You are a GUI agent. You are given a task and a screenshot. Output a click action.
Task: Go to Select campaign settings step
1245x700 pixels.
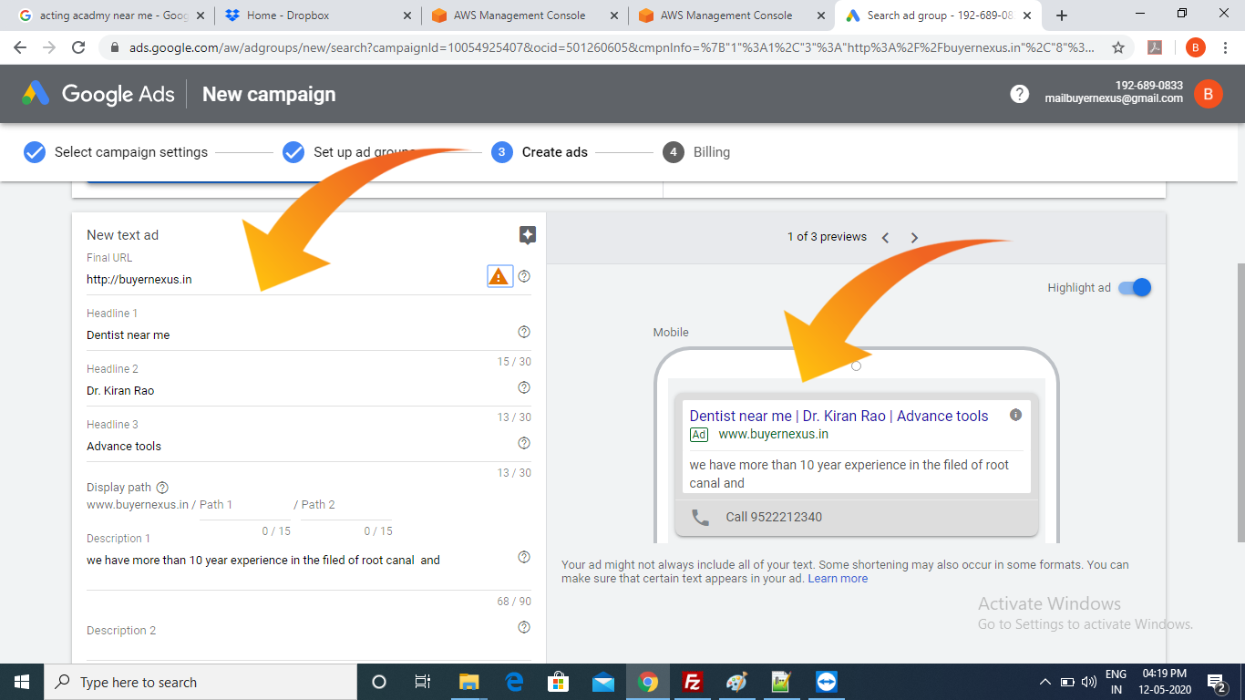point(116,152)
